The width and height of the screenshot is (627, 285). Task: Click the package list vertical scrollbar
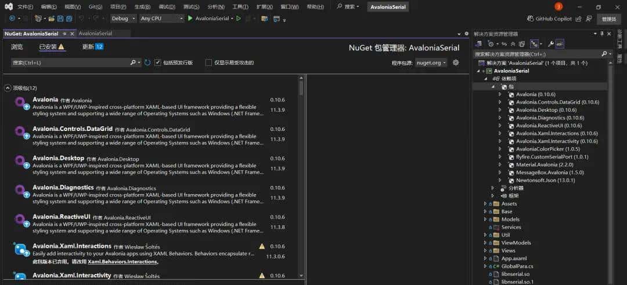pyautogui.click(x=301, y=176)
